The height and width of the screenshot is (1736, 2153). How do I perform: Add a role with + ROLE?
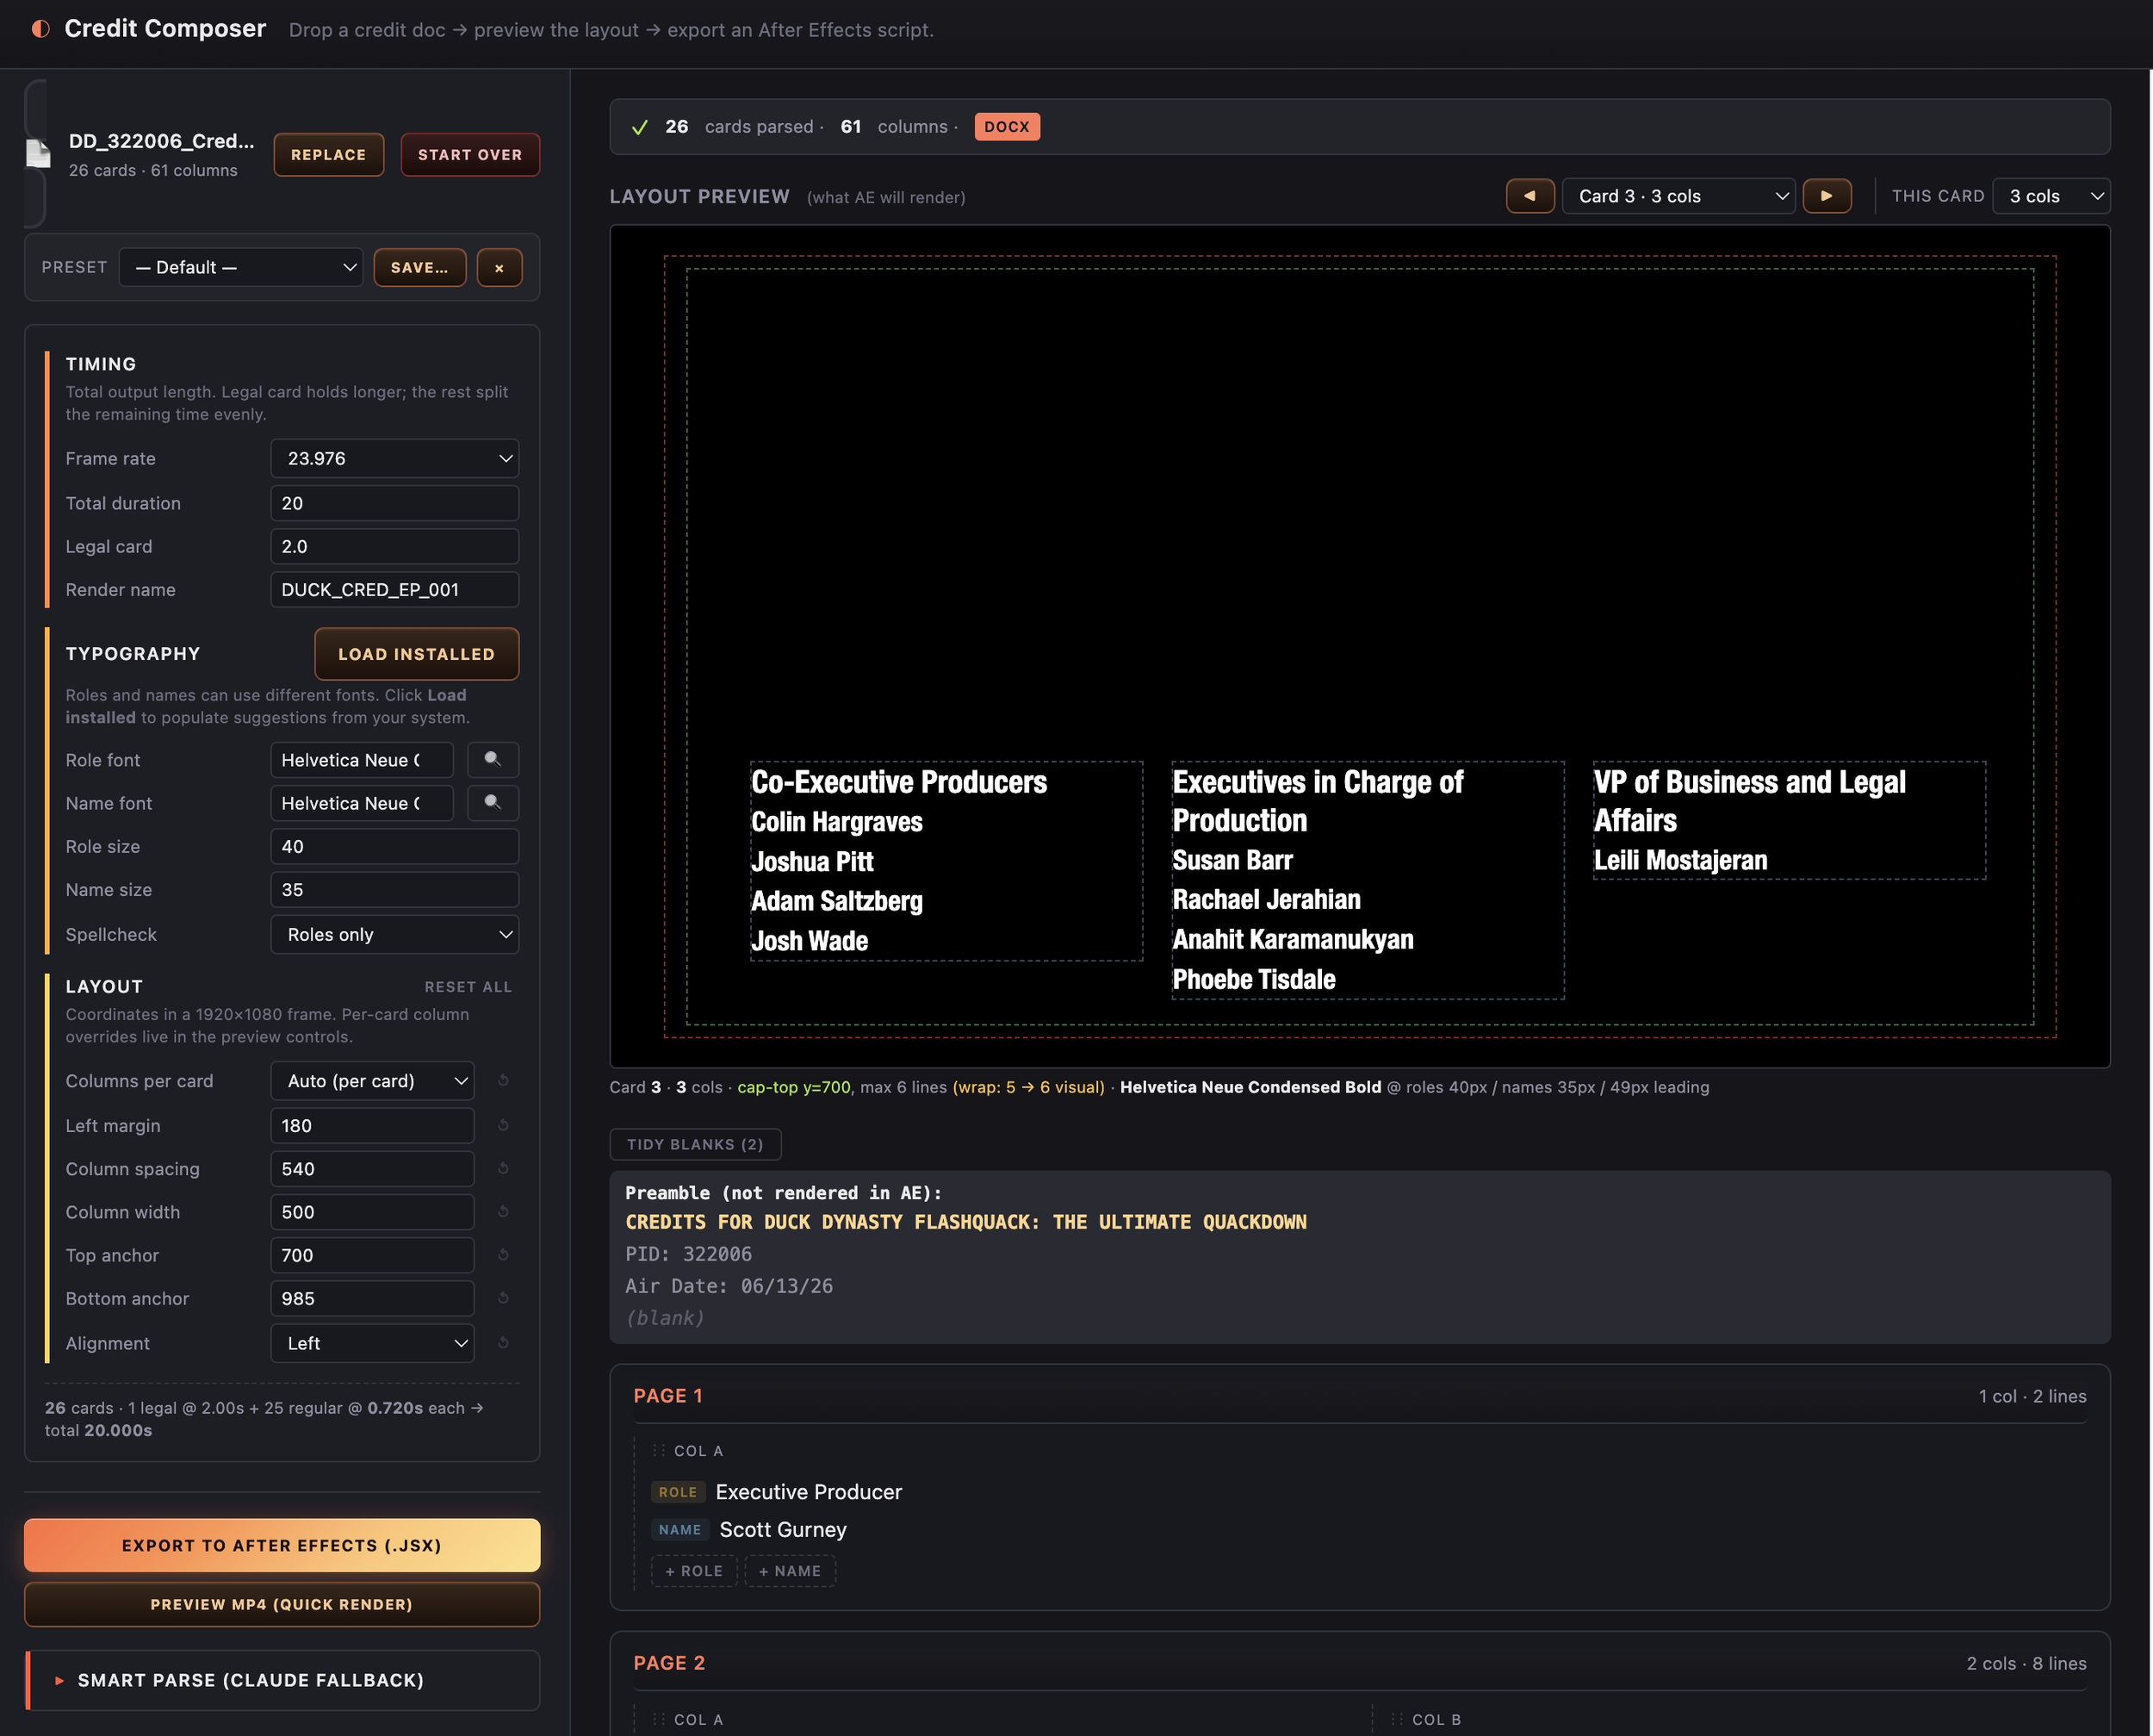coord(693,1571)
